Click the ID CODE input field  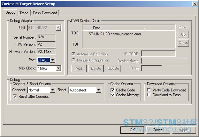[x=158, y=54]
